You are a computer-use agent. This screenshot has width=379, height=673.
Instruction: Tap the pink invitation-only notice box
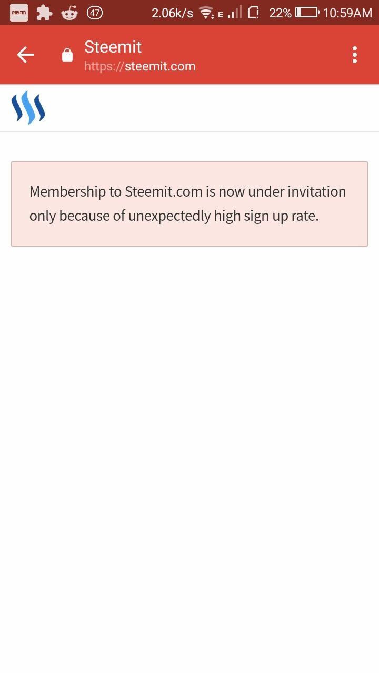pos(189,204)
